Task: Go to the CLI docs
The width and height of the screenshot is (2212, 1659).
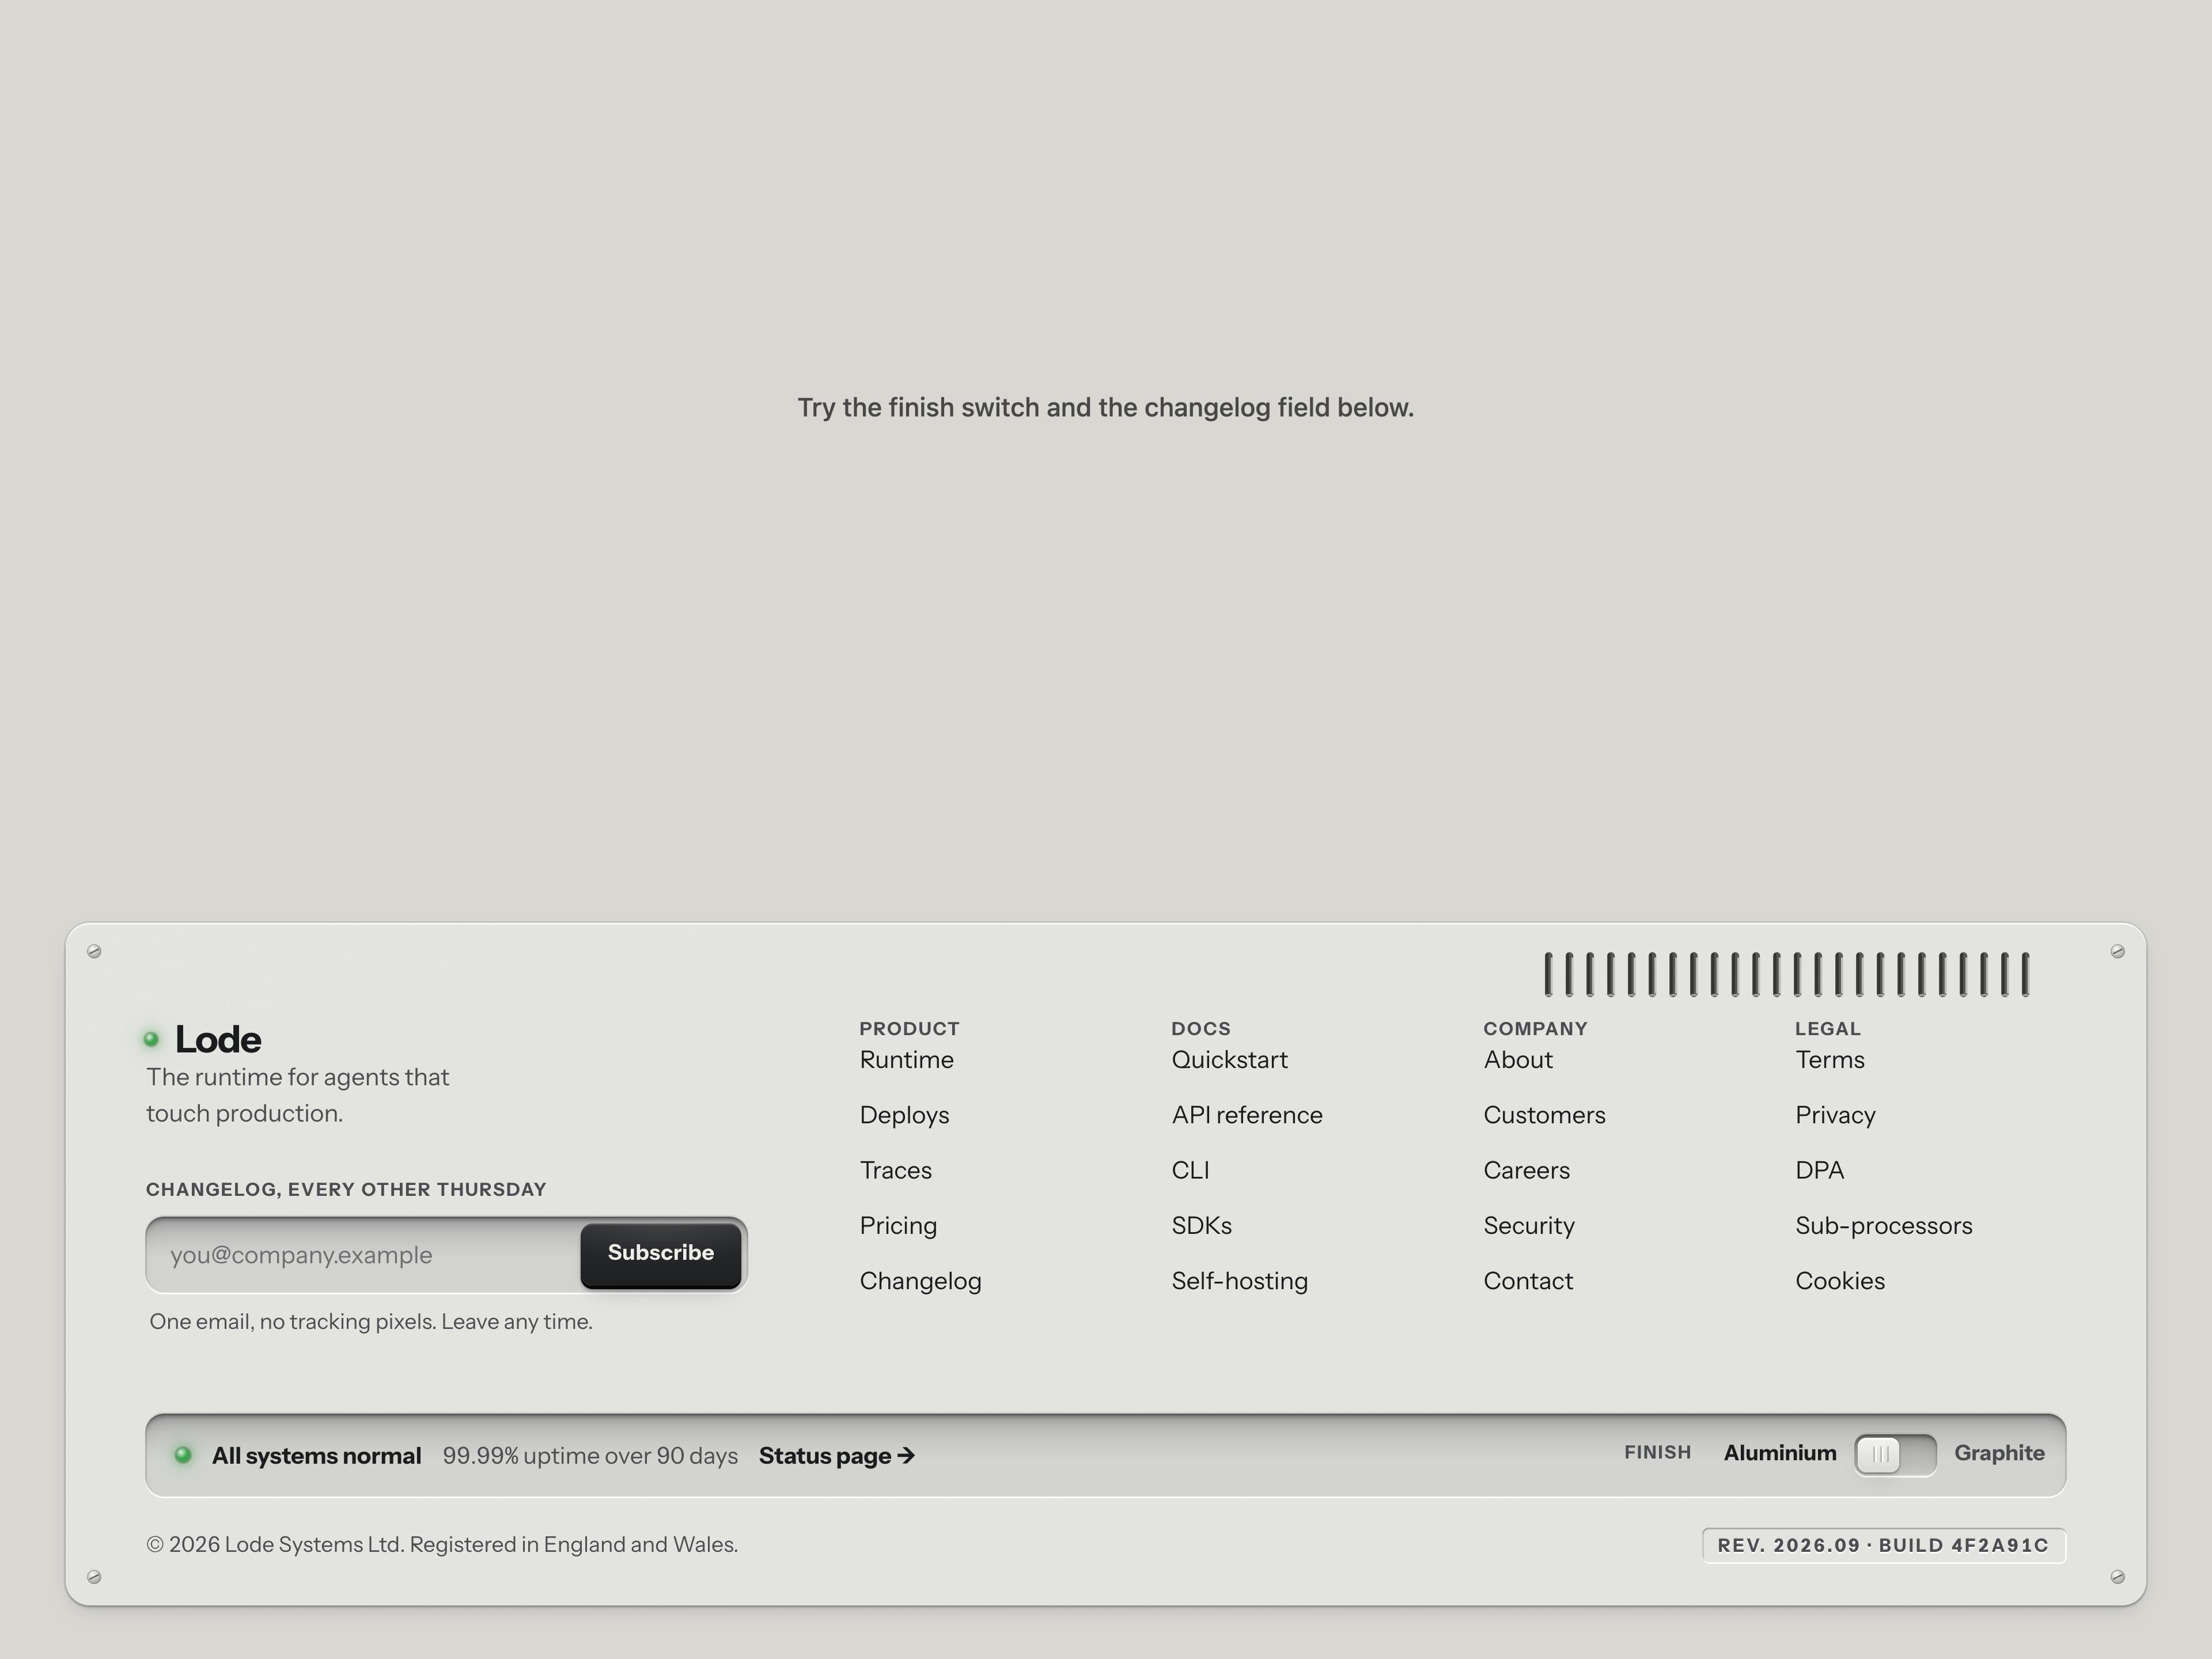Action: click(x=1190, y=1170)
